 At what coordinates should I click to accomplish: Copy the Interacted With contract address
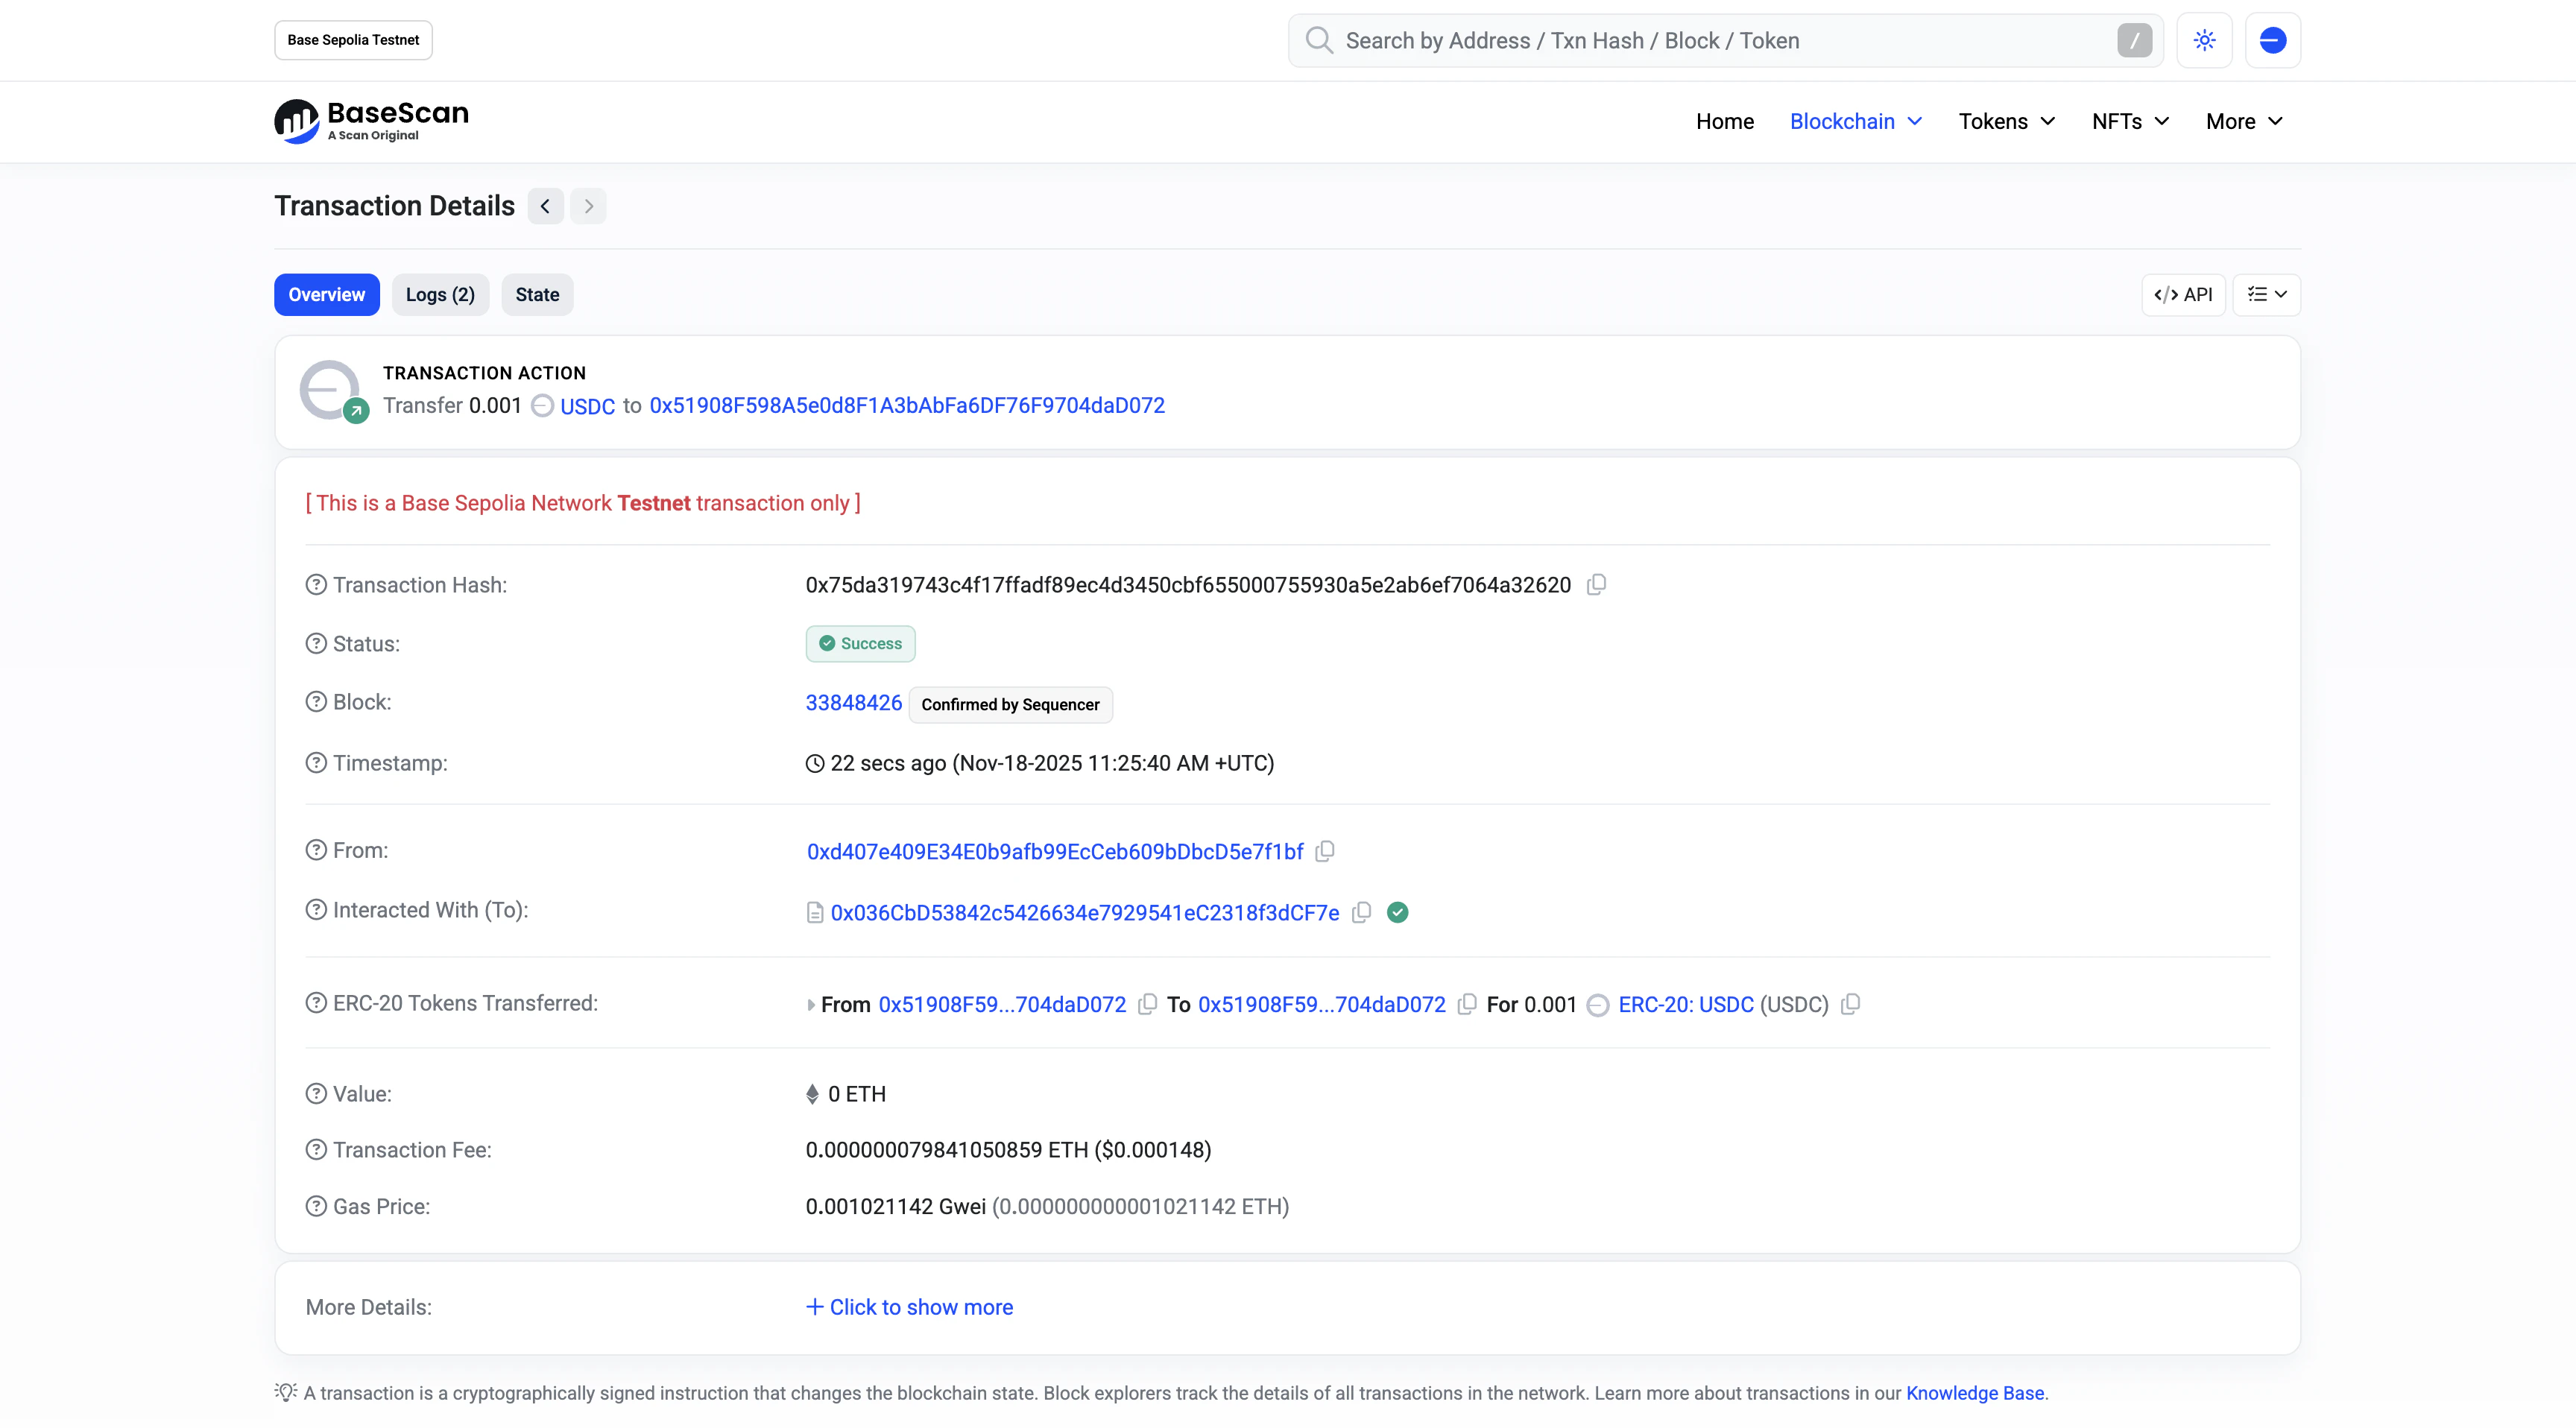pyautogui.click(x=1361, y=912)
